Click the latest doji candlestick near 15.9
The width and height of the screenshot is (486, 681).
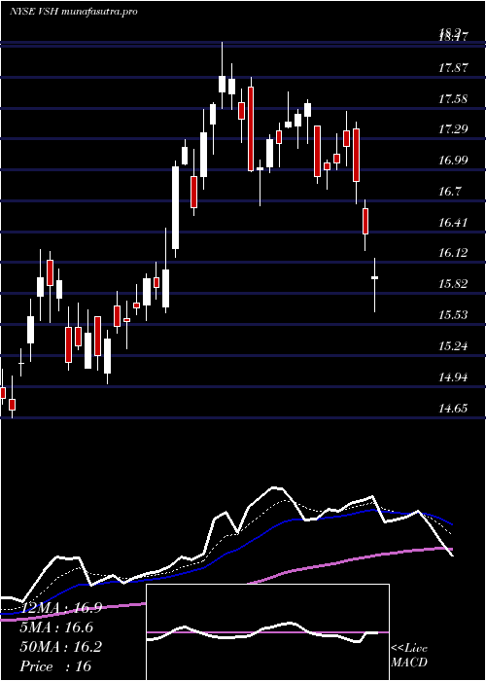pos(374,285)
